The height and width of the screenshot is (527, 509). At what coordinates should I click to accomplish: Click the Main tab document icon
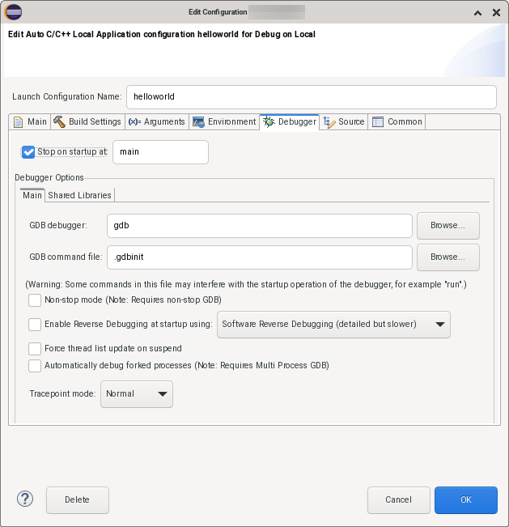[18, 122]
